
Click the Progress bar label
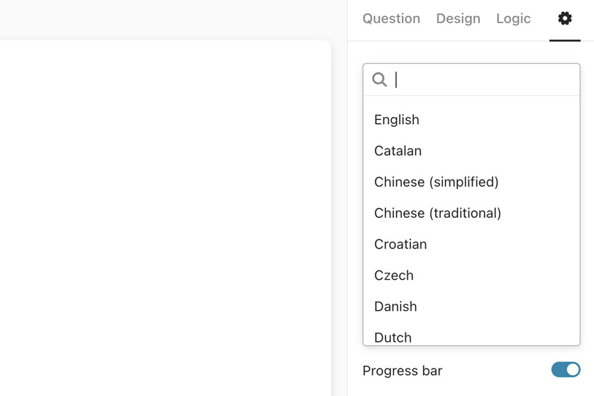pyautogui.click(x=402, y=370)
